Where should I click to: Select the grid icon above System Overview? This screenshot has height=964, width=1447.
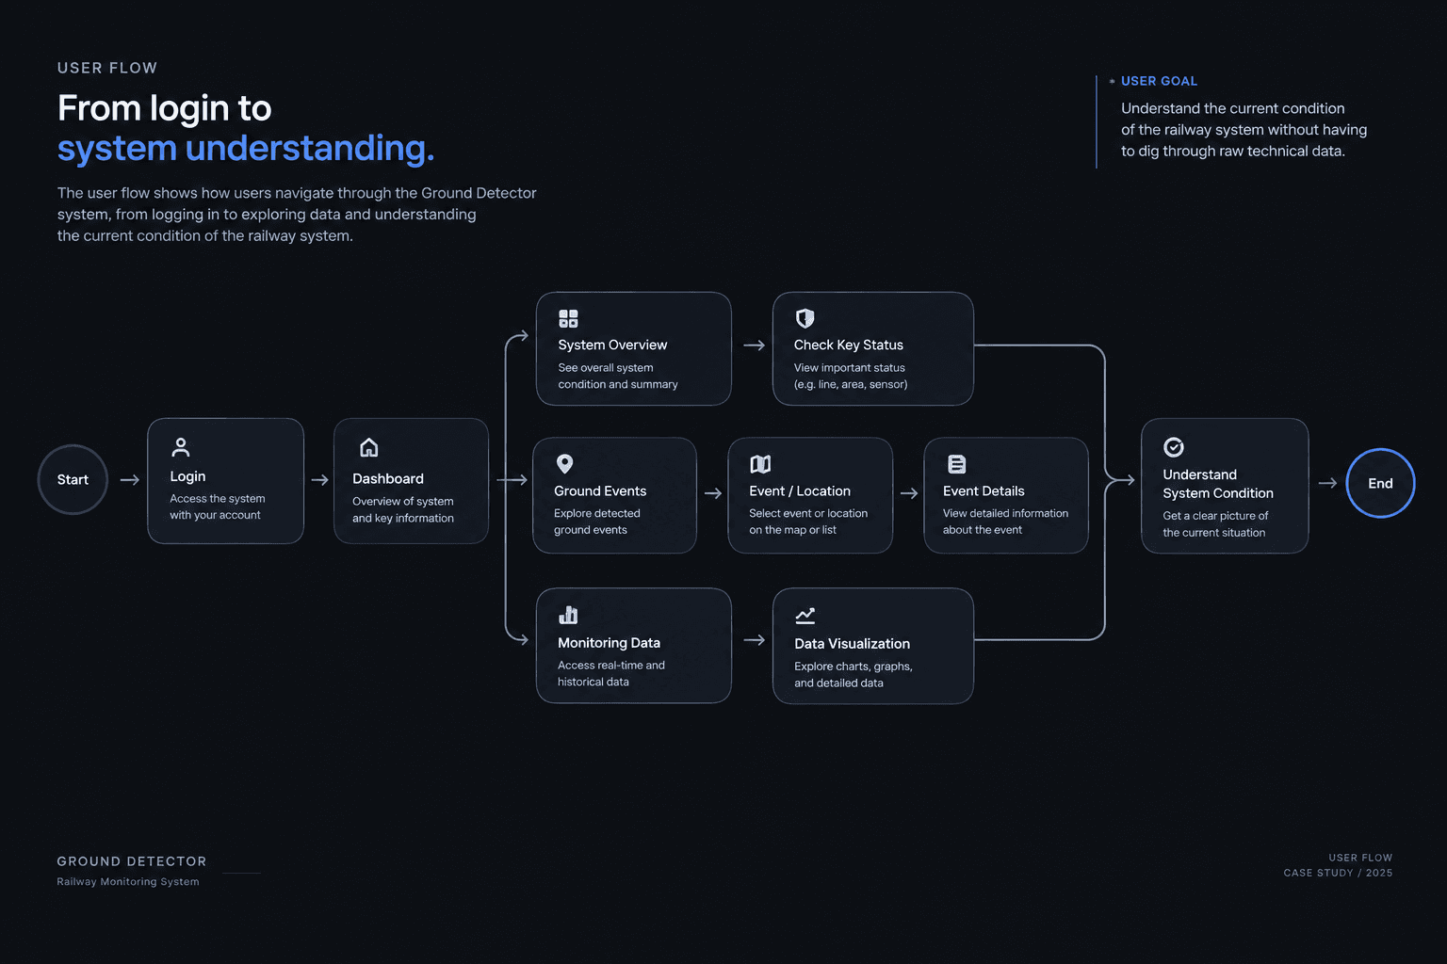(x=568, y=318)
